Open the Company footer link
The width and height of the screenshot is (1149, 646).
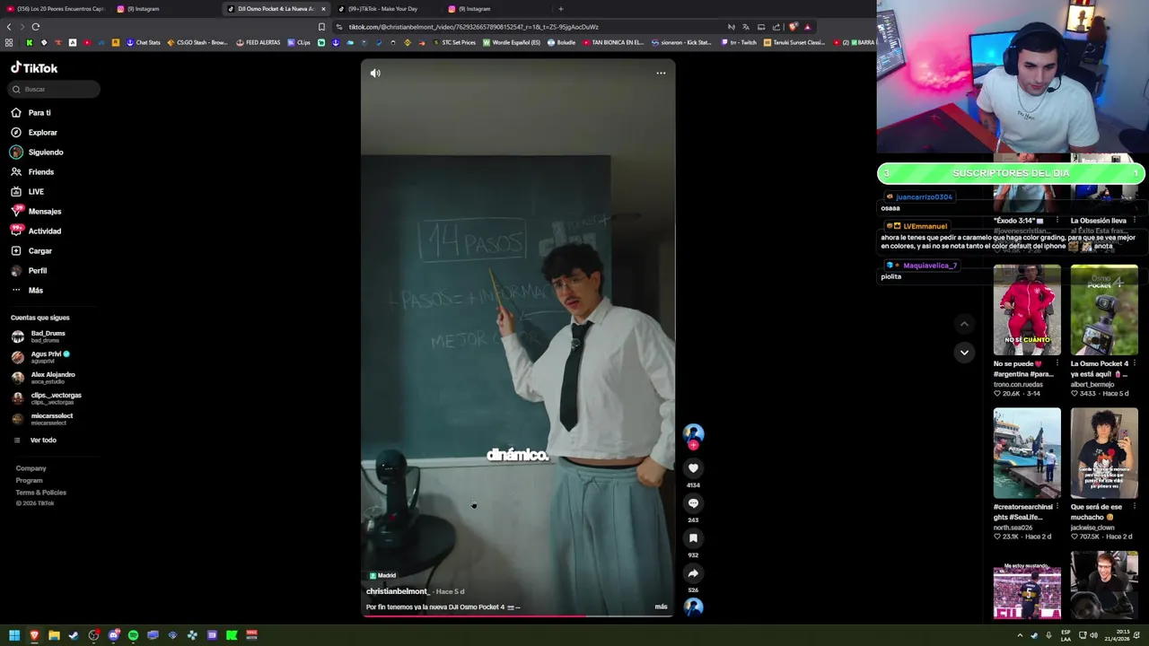pos(31,468)
